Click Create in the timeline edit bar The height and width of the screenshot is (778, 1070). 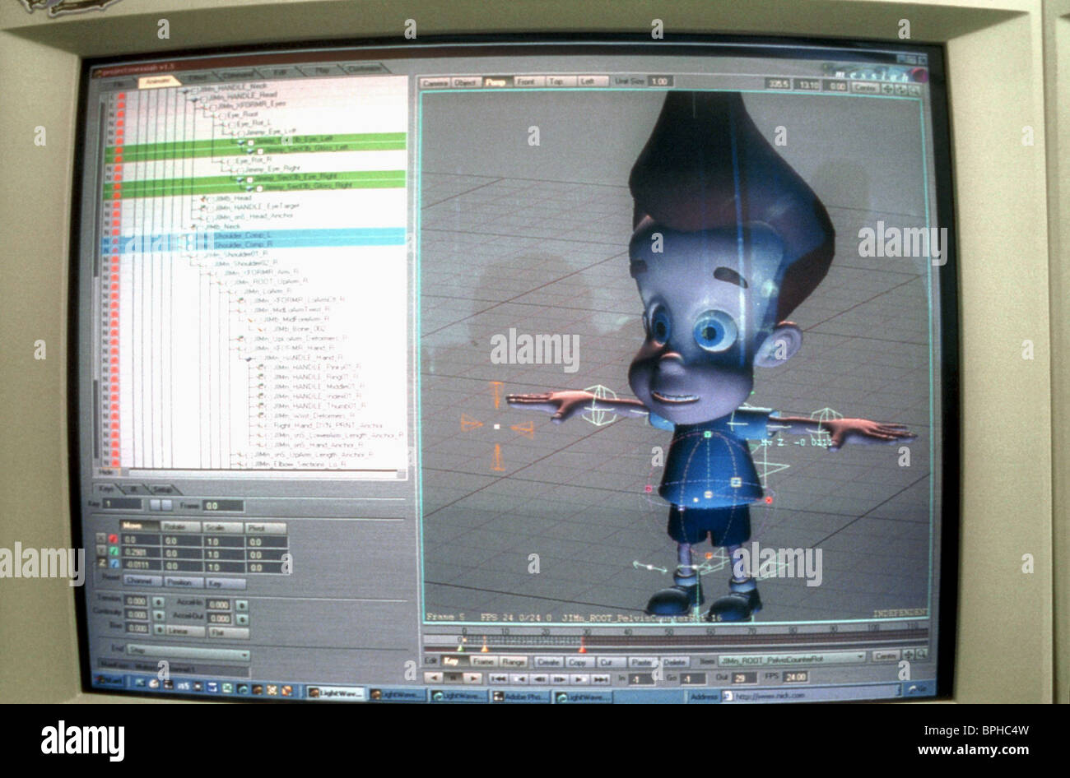coord(547,662)
